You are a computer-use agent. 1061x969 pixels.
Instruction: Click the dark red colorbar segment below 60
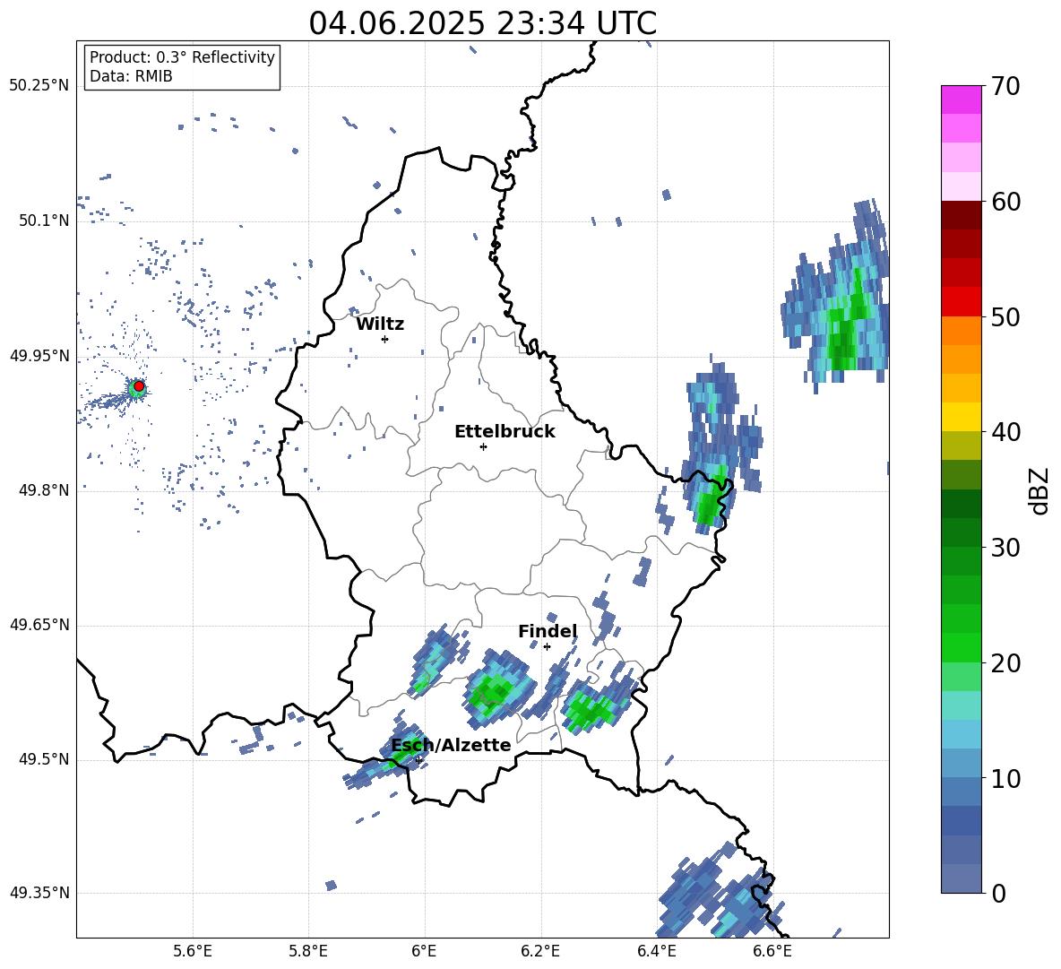tap(961, 215)
